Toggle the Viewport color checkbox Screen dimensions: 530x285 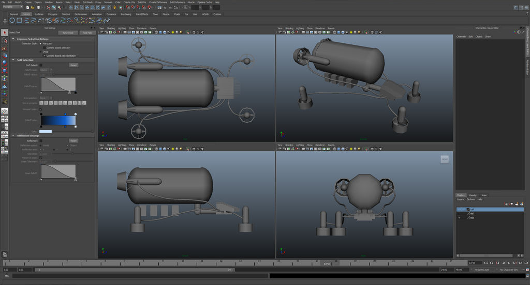coord(41,109)
